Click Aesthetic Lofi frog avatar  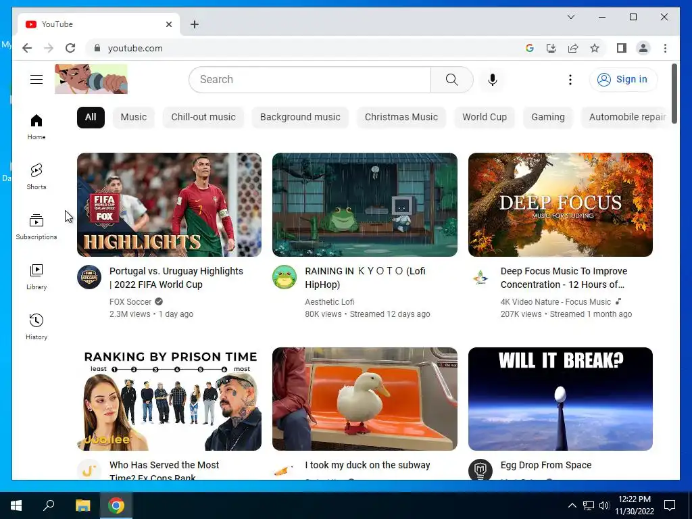285,277
